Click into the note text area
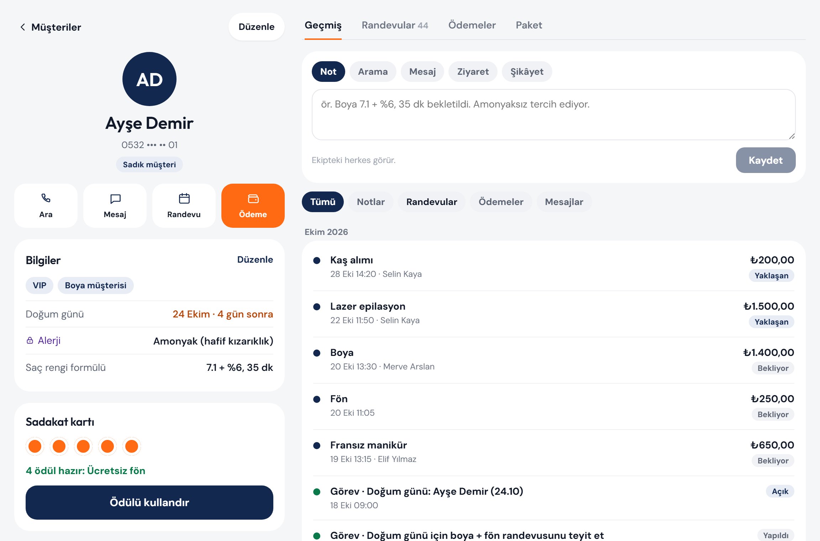820x541 pixels. tap(554, 115)
